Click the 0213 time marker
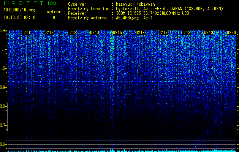239x152 pixels. point(72,33)
